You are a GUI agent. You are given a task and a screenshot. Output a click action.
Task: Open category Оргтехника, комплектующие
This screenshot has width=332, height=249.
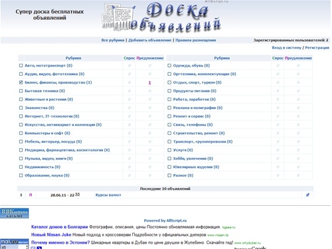(205, 74)
